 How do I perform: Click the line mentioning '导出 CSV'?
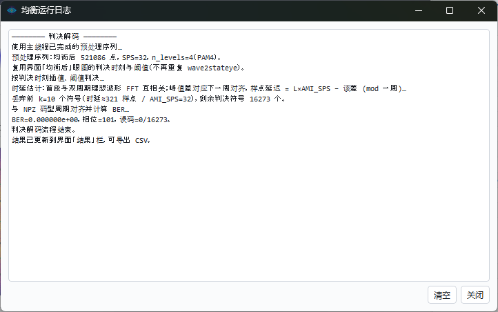pos(81,140)
